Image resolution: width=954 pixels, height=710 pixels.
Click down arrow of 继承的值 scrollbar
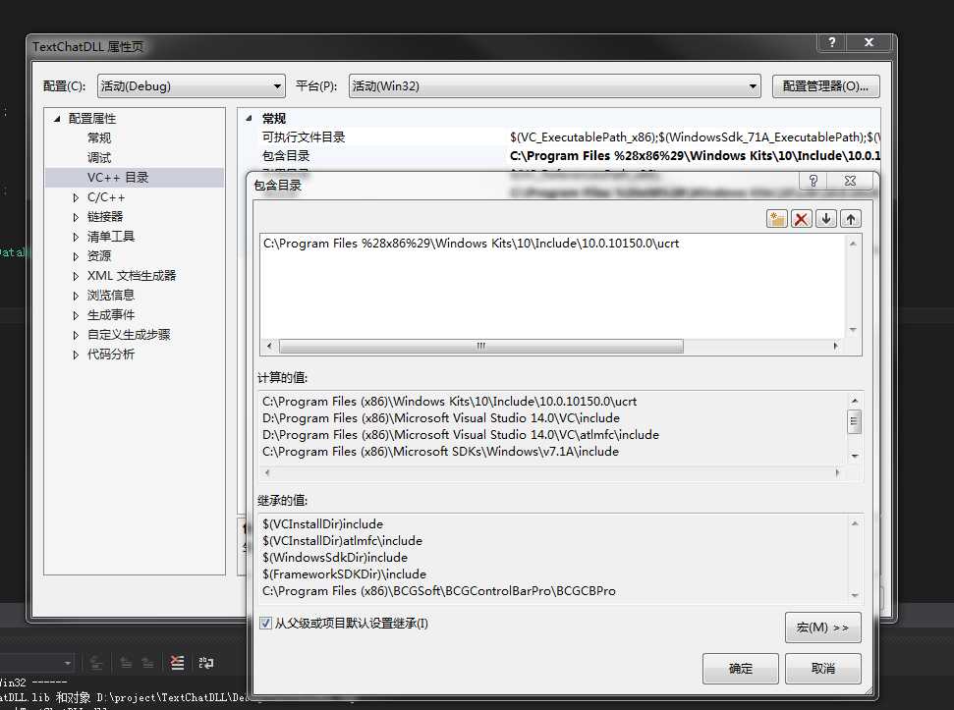click(854, 595)
